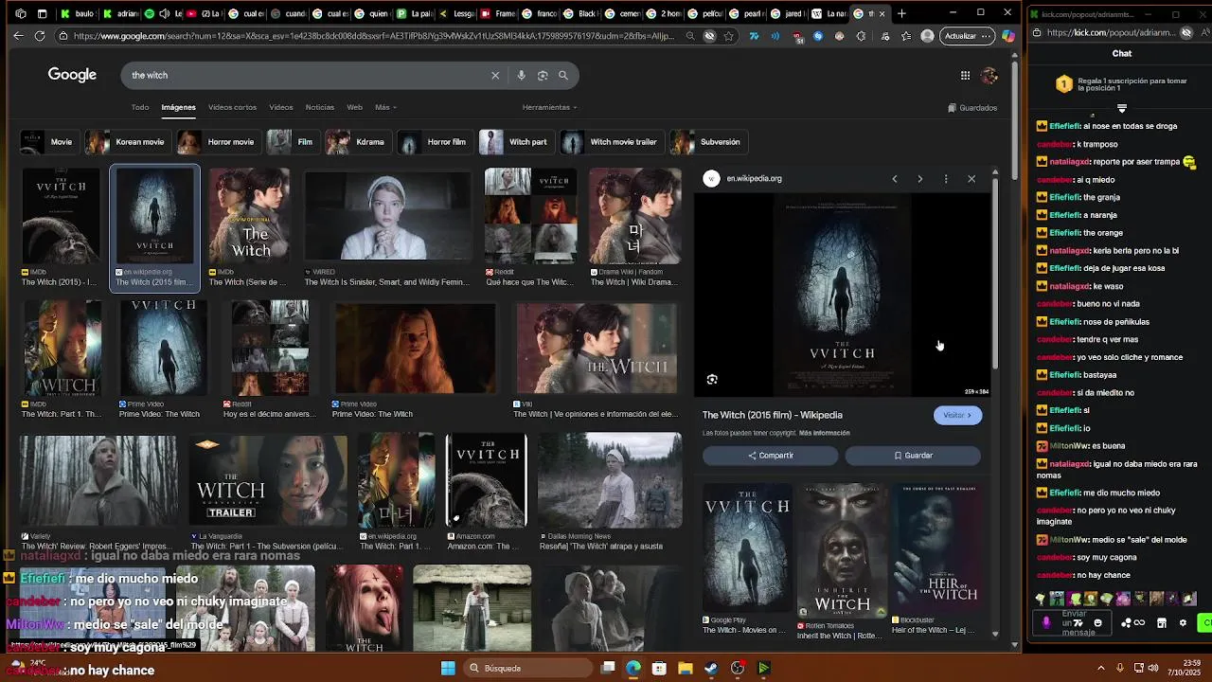Open the infinity icon in Kick chat
The height and width of the screenshot is (682, 1212).
(1139, 622)
